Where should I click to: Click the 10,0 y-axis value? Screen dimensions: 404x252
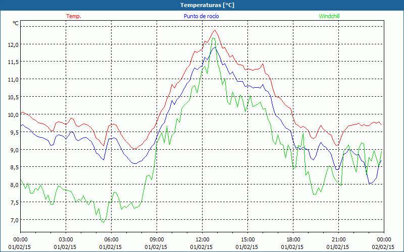click(x=14, y=115)
